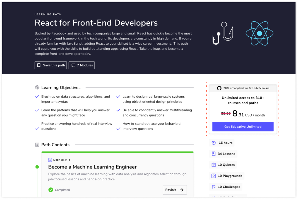Click the hooks illustration icon
This screenshot has height=199, width=298.
223,33
